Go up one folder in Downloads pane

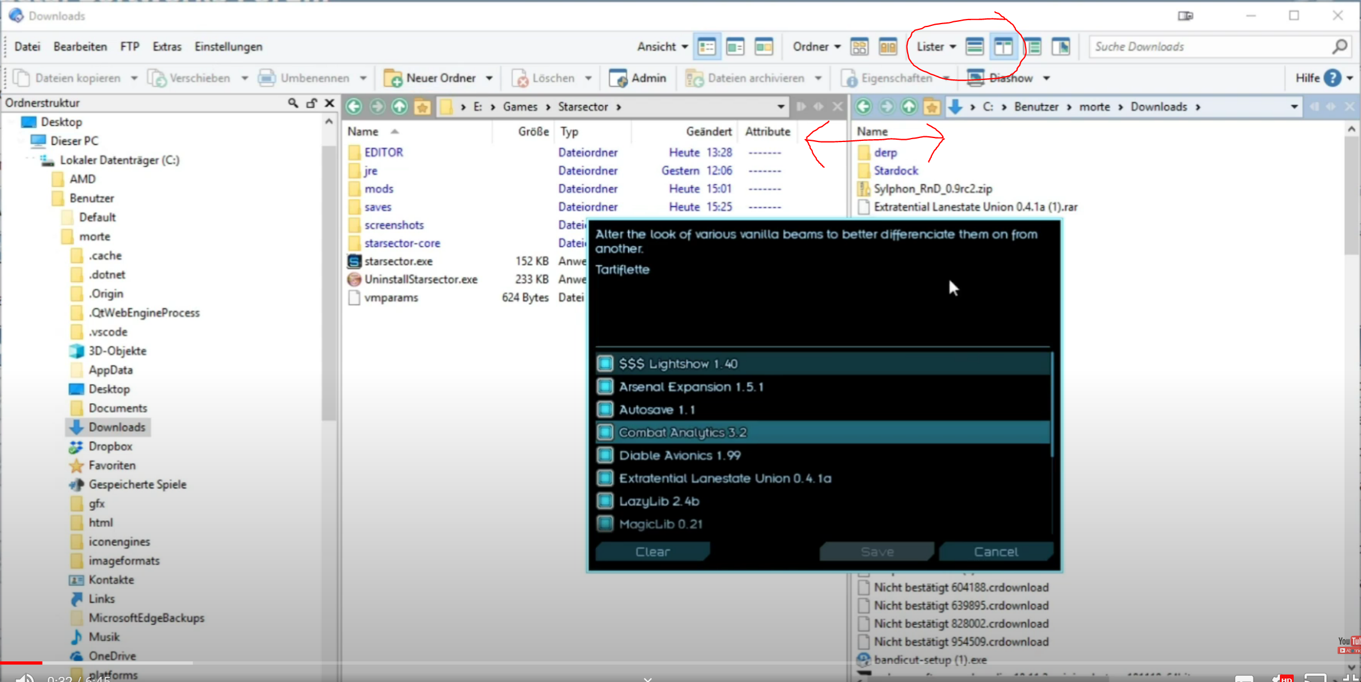pos(909,107)
